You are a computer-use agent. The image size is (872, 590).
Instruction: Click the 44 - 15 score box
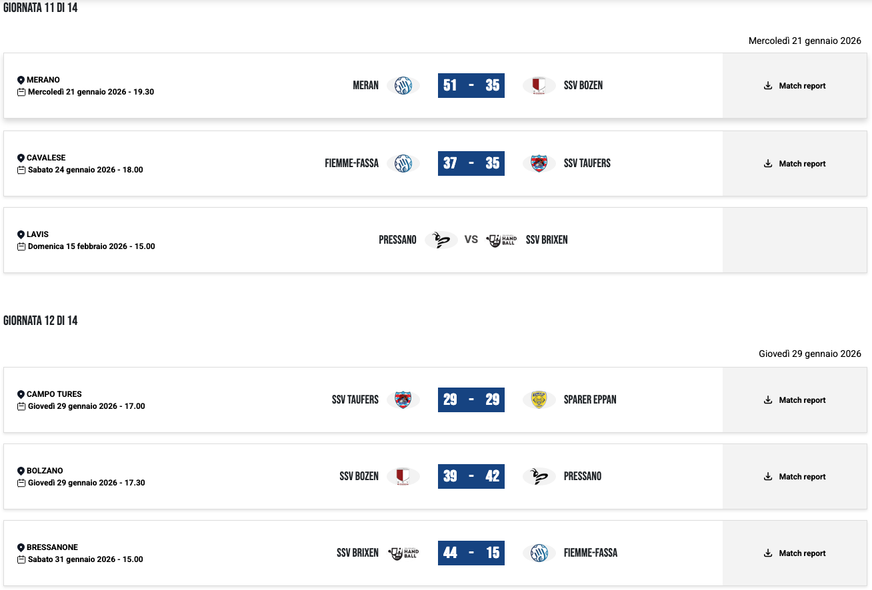[x=471, y=553]
